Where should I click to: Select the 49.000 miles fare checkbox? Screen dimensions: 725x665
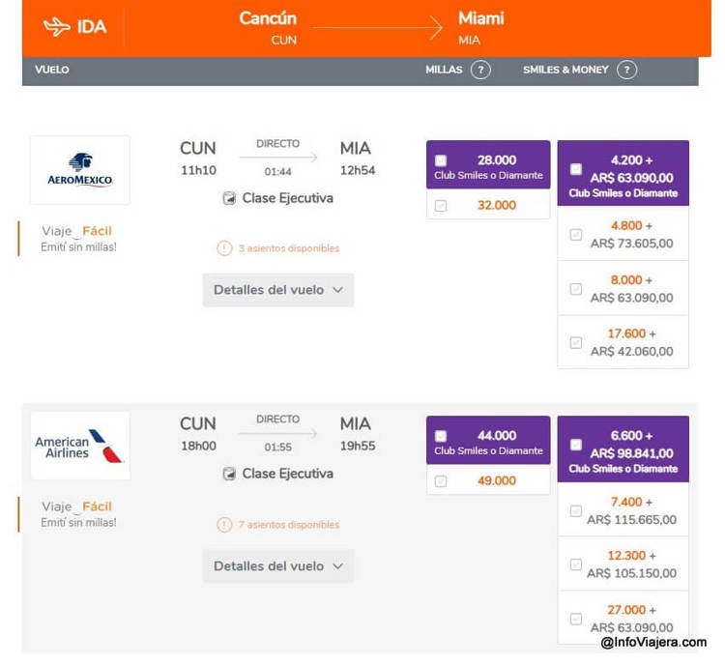click(x=441, y=481)
